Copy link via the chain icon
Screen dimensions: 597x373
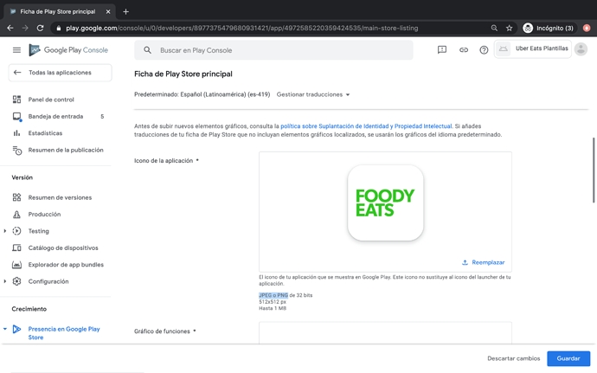coord(463,50)
